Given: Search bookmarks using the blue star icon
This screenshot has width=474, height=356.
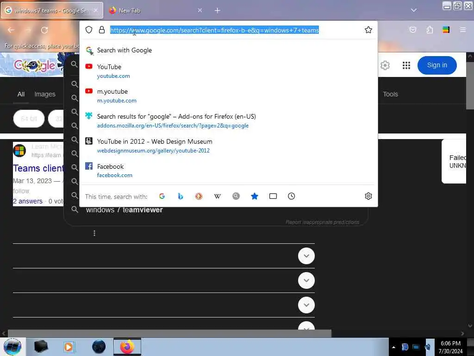Looking at the screenshot, I should pos(255,196).
